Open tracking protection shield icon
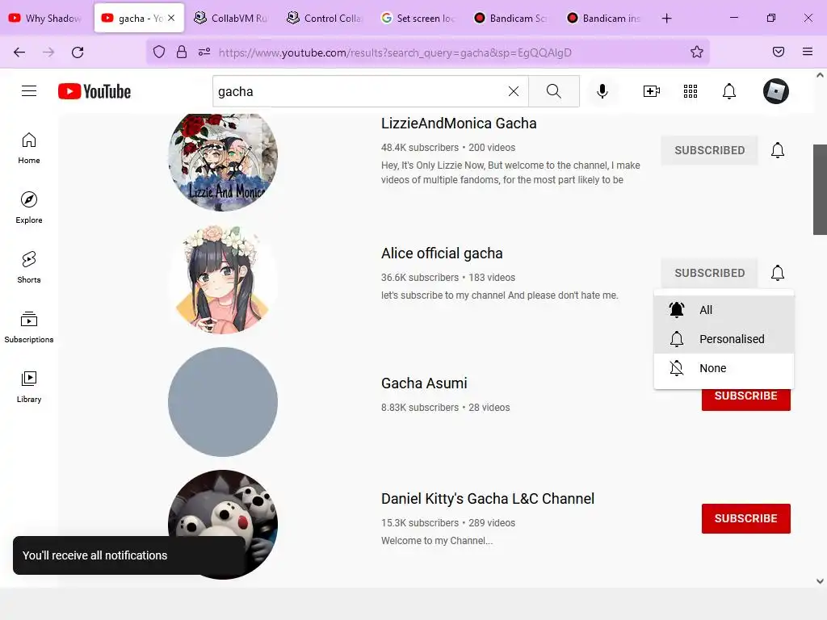This screenshot has width=827, height=620. point(159,52)
